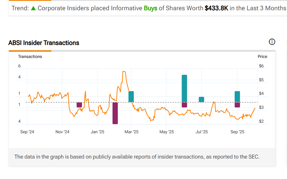
Task: Click the Price axis title
Action: click(262, 57)
